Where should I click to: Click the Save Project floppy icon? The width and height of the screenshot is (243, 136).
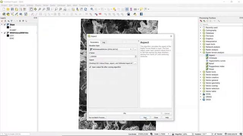(x=12, y=9)
